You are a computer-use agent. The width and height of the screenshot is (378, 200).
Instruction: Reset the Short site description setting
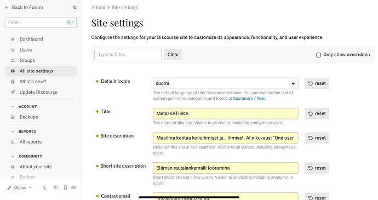point(317,168)
